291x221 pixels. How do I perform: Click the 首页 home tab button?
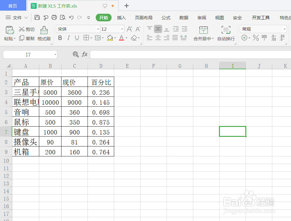[x=13, y=5]
